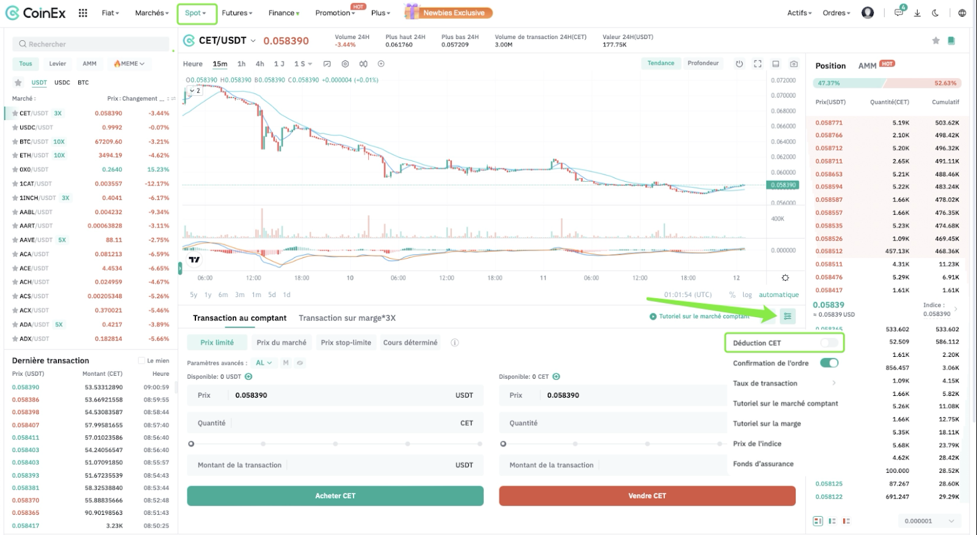977x535 pixels.
Task: Select the Prix stop-limite order type
Action: coord(346,343)
